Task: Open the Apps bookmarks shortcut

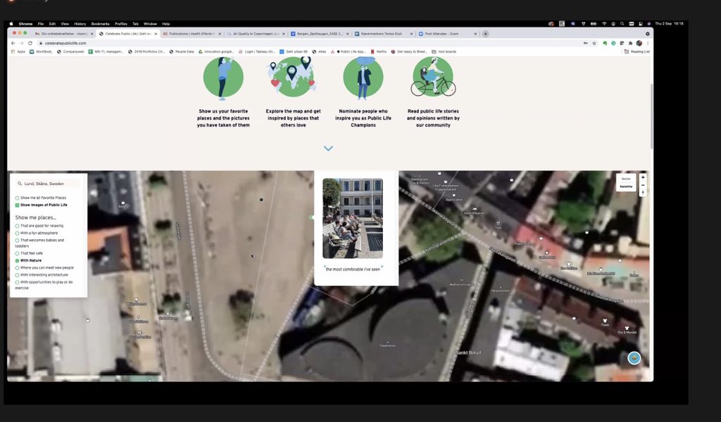Action: 18,51
